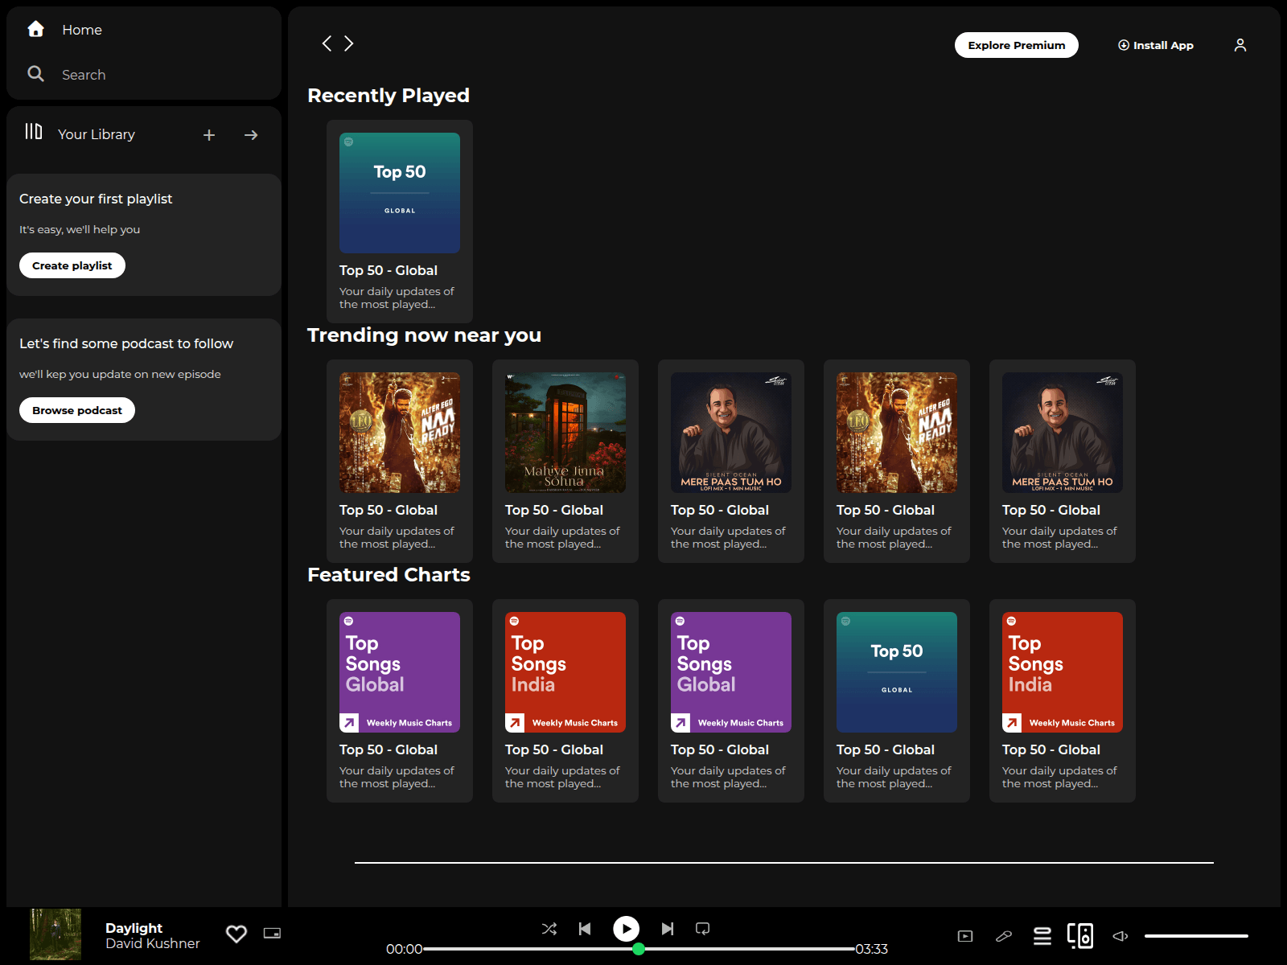This screenshot has width=1287, height=965.
Task: Open the Home icon in sidebar
Action: (x=35, y=29)
